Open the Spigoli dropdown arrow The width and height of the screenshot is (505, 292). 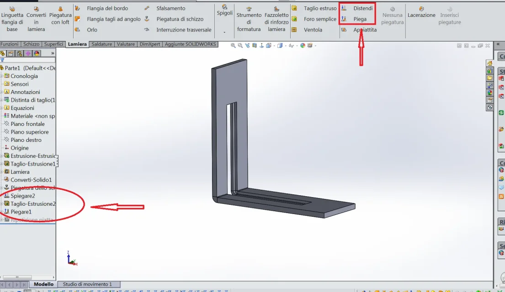pyautogui.click(x=224, y=32)
